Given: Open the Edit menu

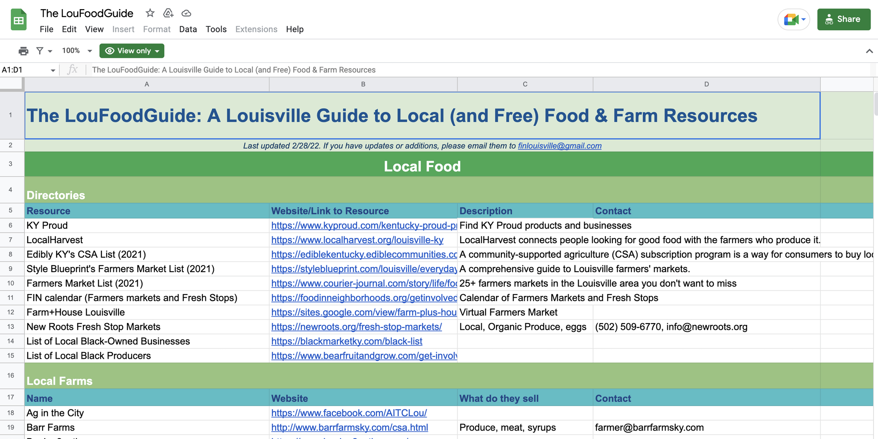Looking at the screenshot, I should pyautogui.click(x=69, y=29).
